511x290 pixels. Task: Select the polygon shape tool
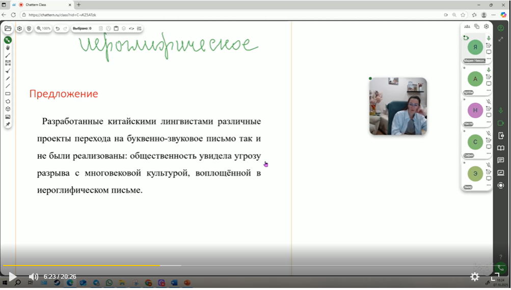point(8,101)
